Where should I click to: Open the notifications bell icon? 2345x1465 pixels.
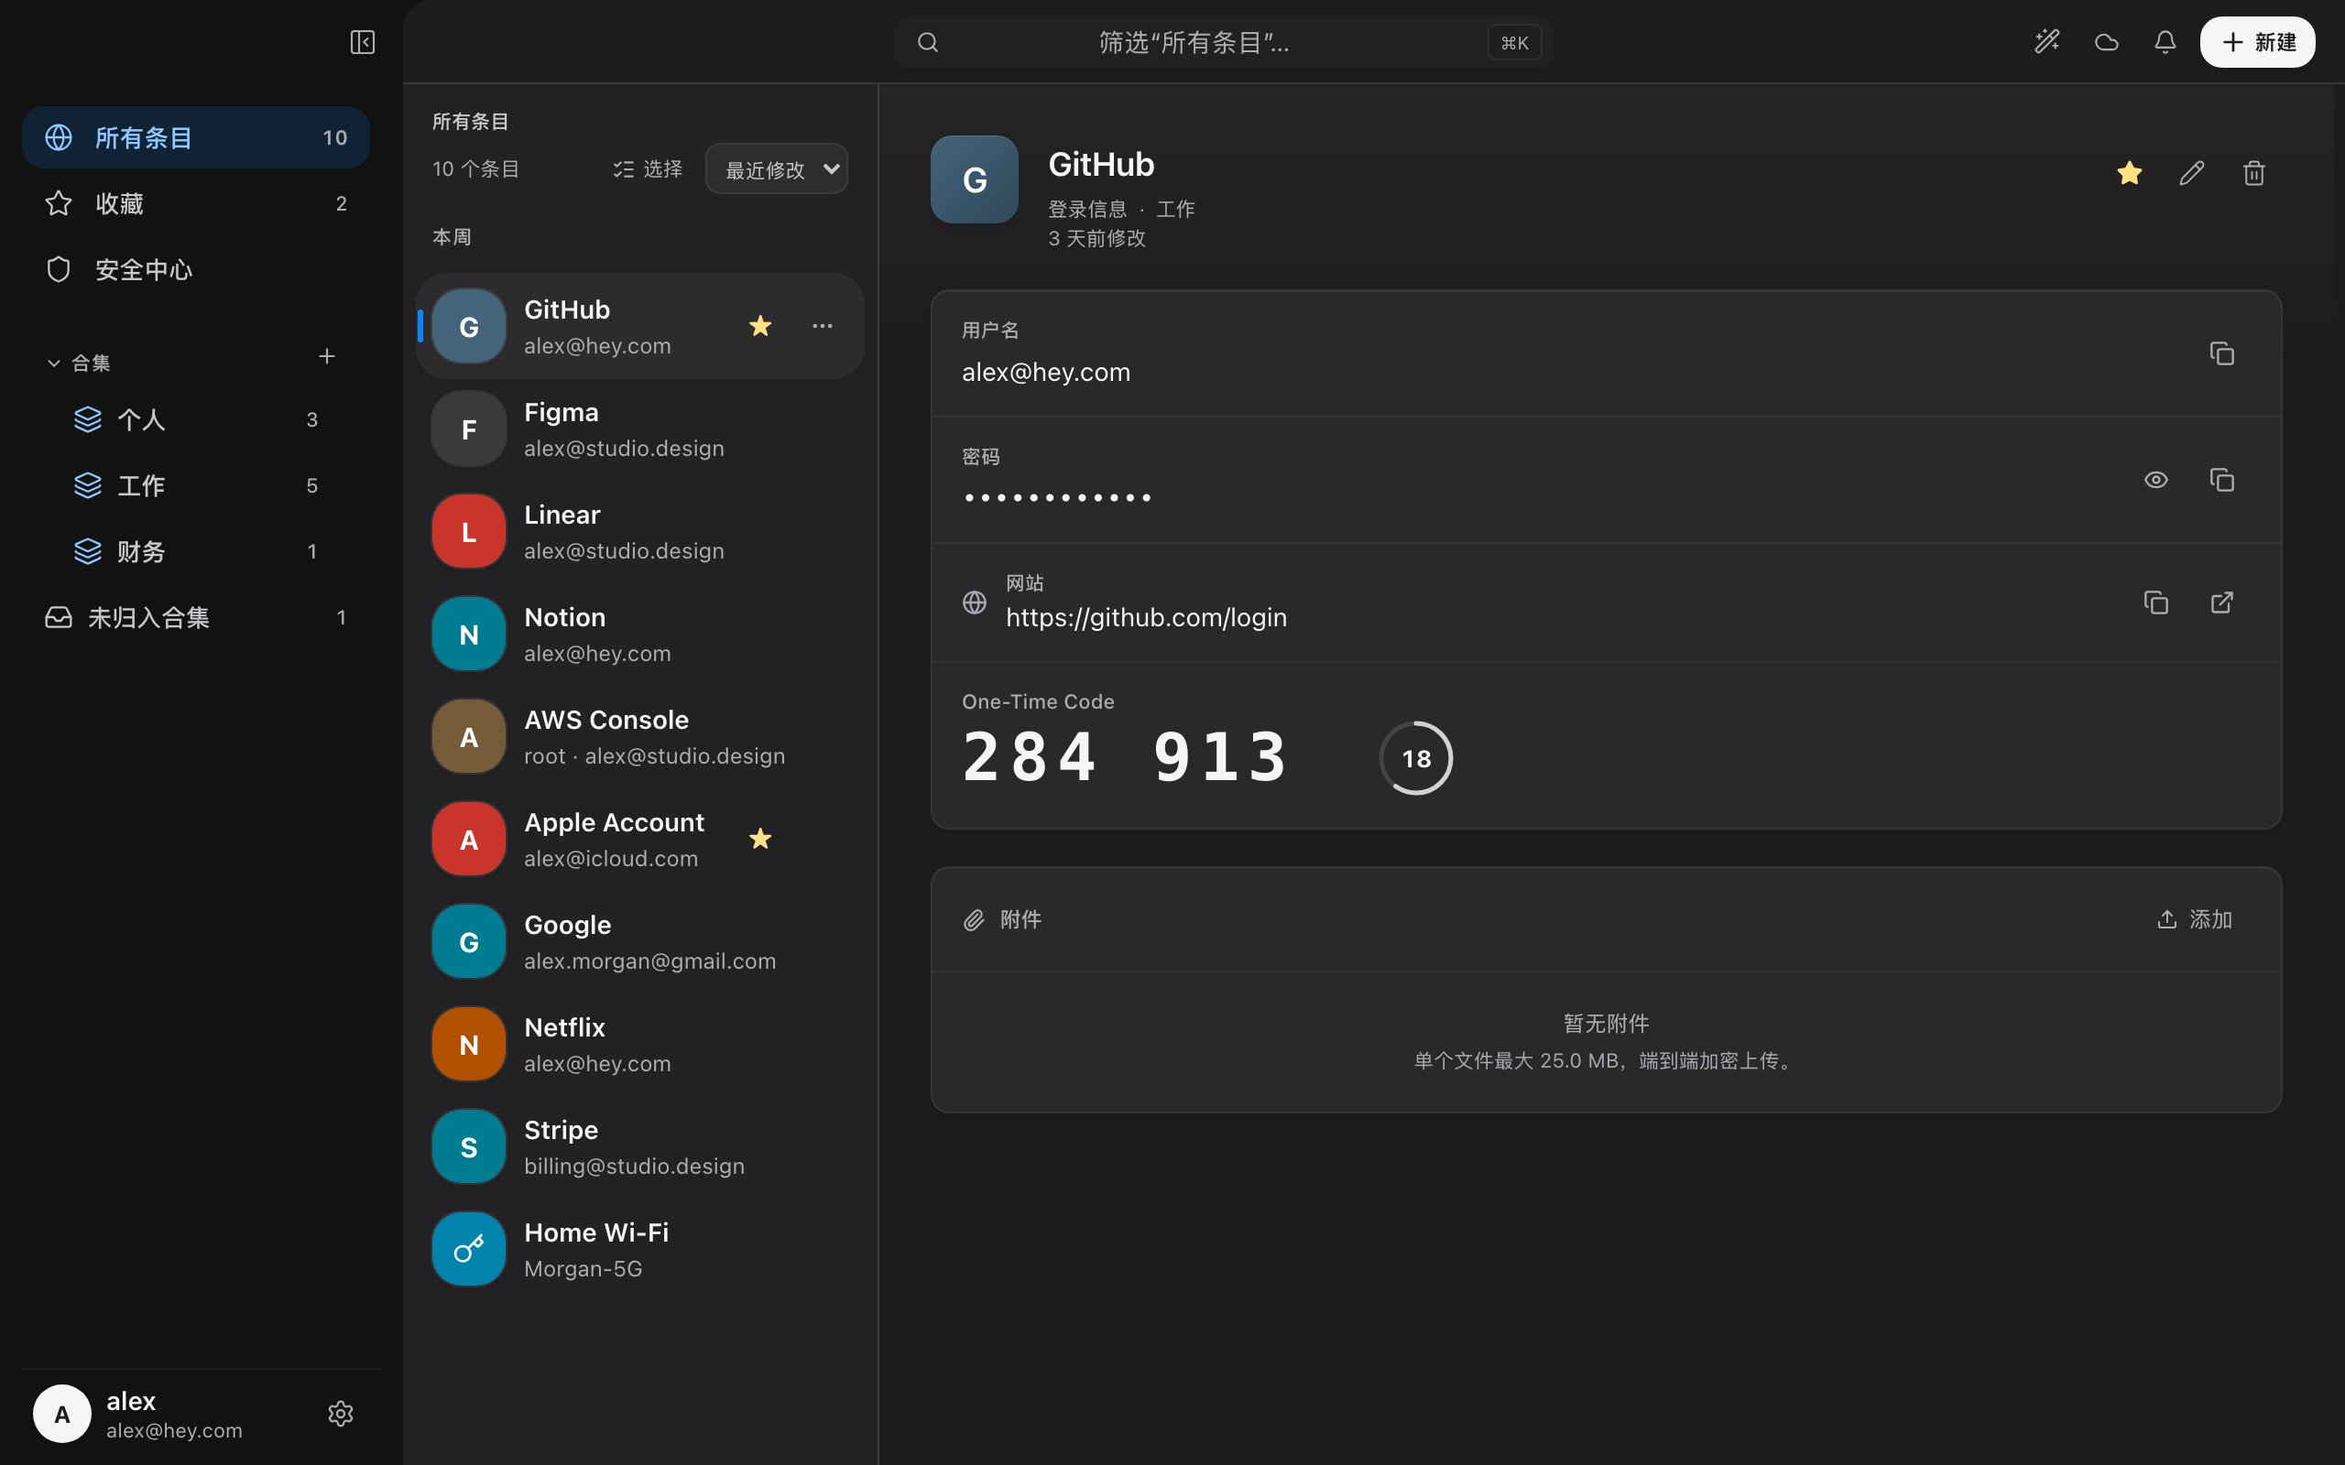[2165, 42]
